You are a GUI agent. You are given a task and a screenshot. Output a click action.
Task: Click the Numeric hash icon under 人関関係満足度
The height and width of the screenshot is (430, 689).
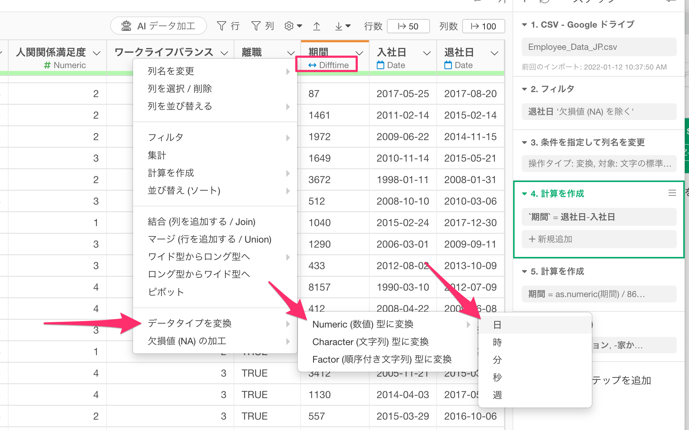coord(47,65)
